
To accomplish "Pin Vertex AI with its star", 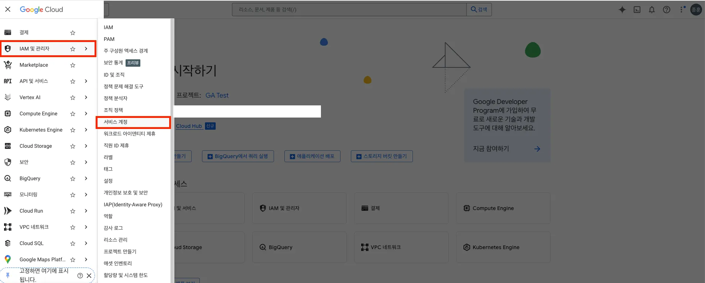I will pyautogui.click(x=73, y=98).
